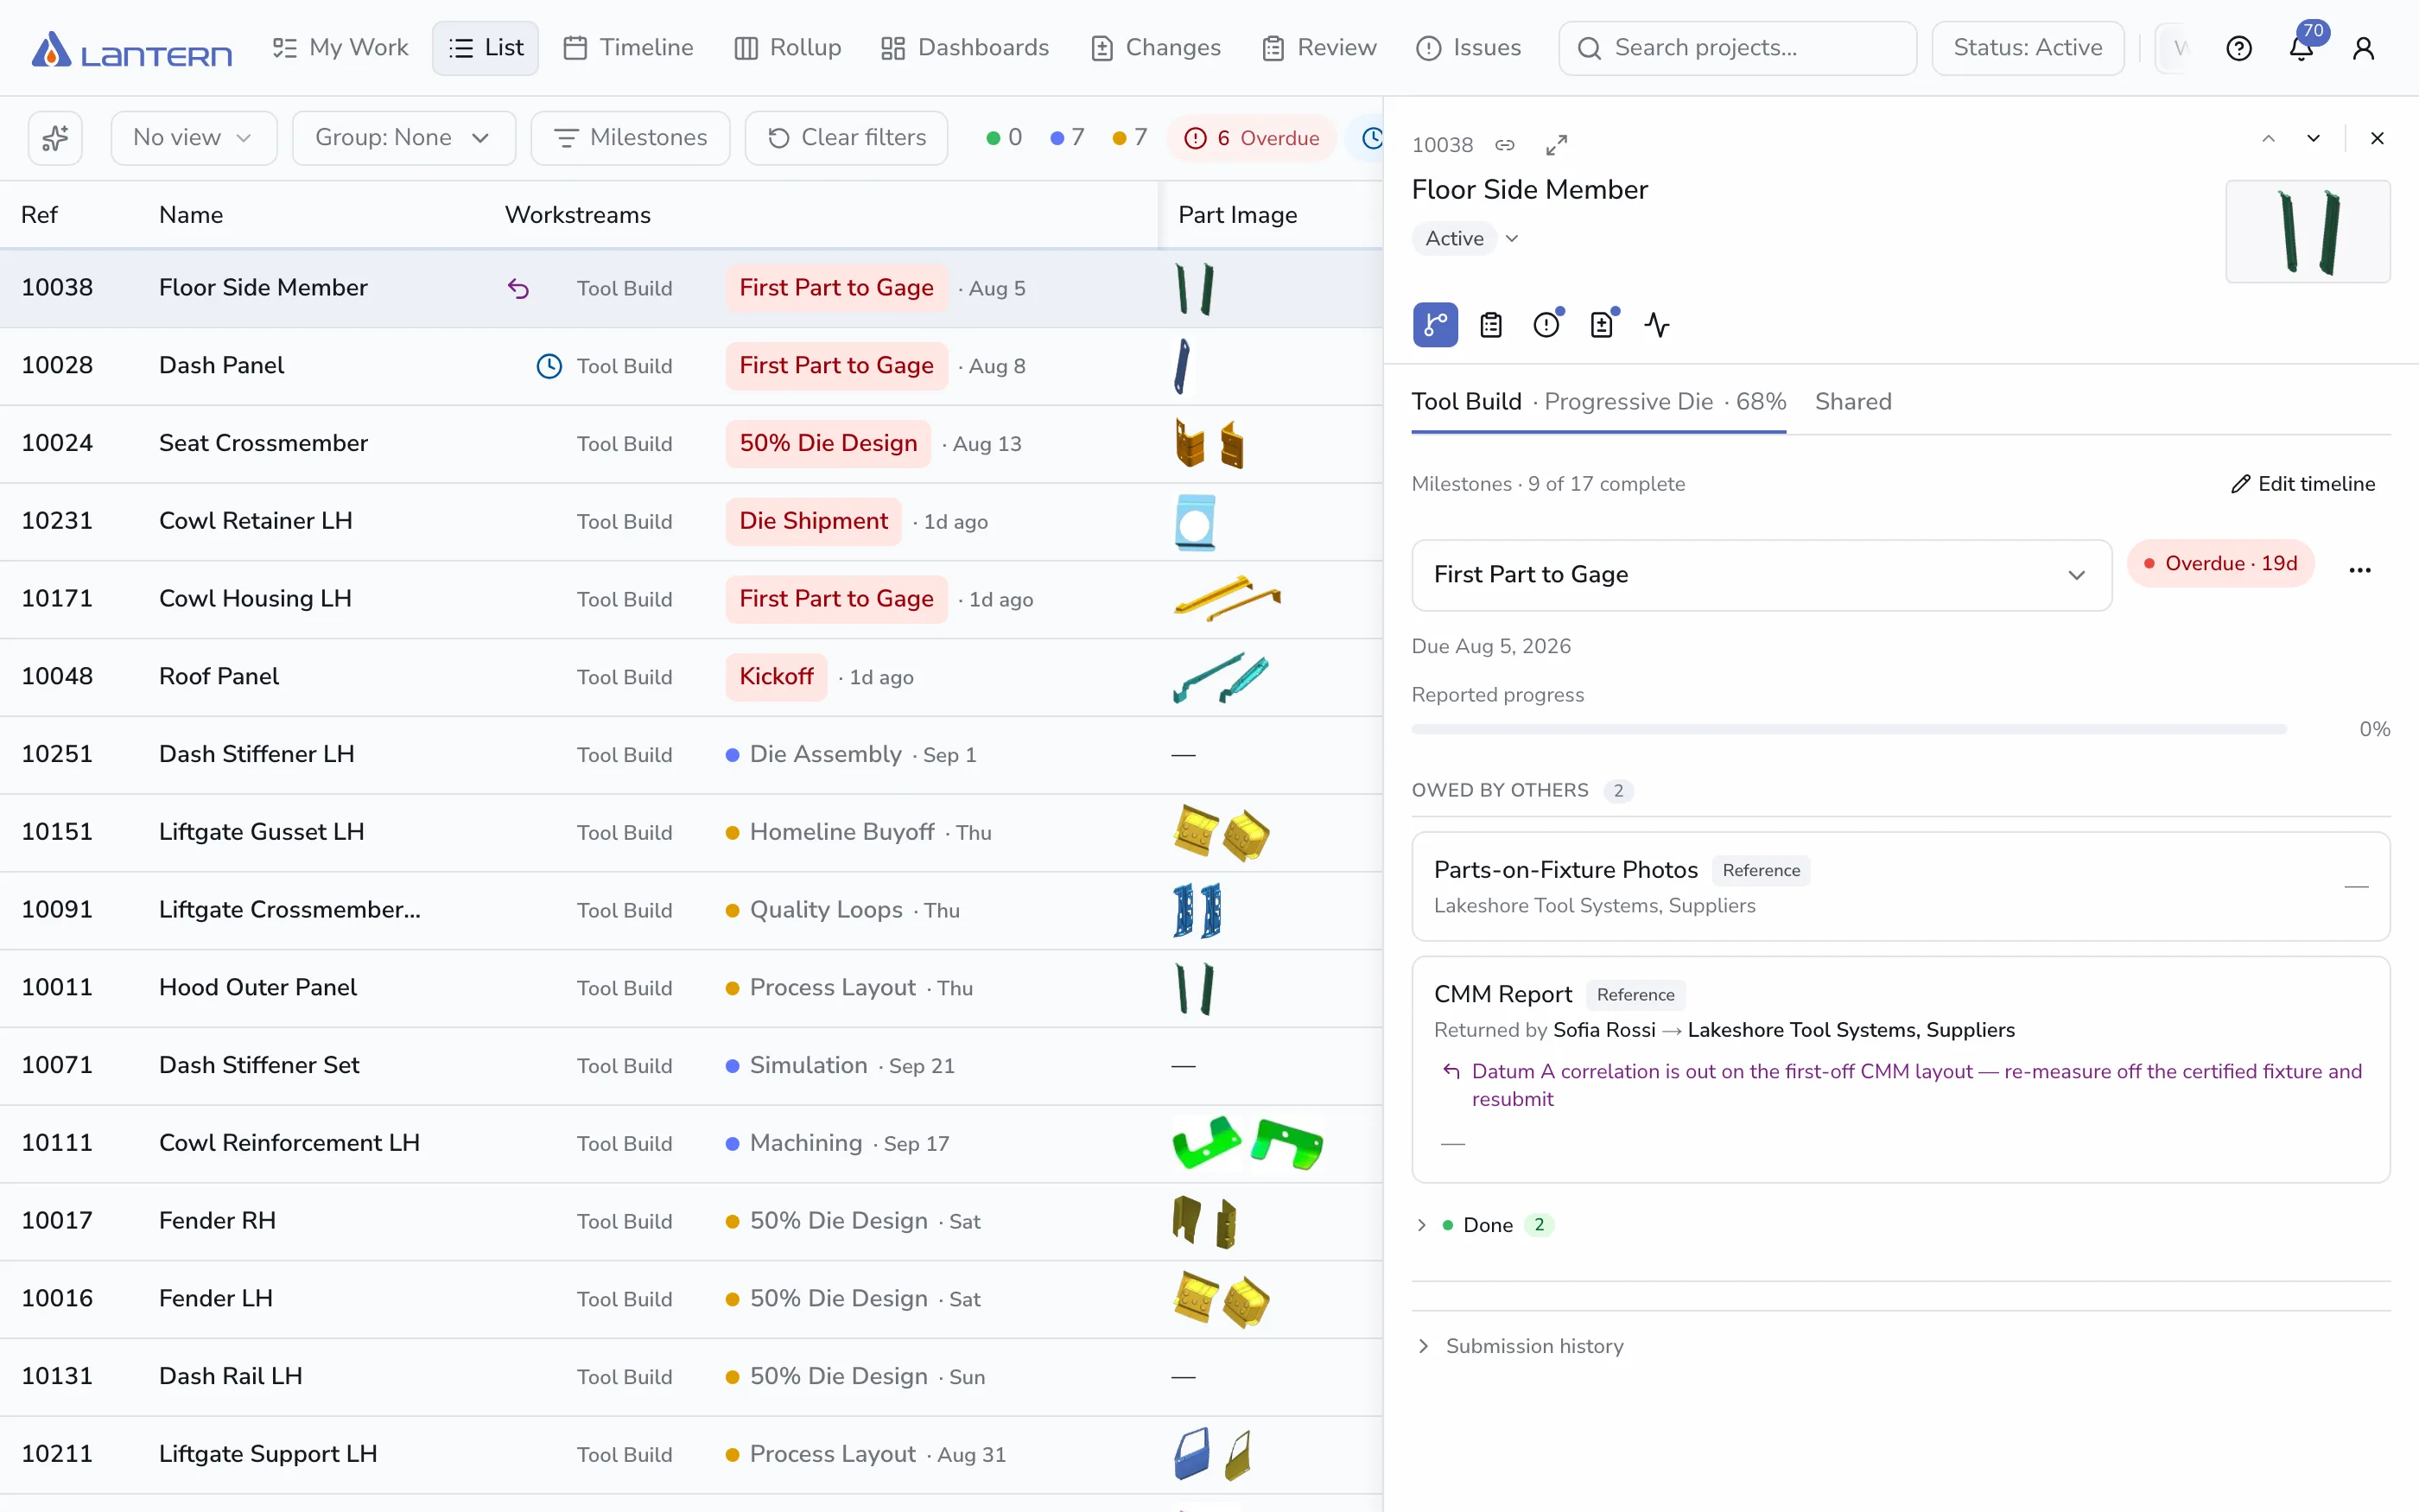The height and width of the screenshot is (1512, 2419).
Task: Open Parts-on-Fixture Photos card
Action: (x=1901, y=887)
